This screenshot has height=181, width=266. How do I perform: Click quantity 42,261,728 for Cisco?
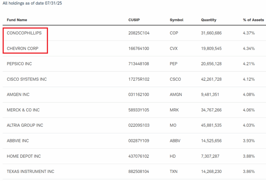click(x=211, y=79)
